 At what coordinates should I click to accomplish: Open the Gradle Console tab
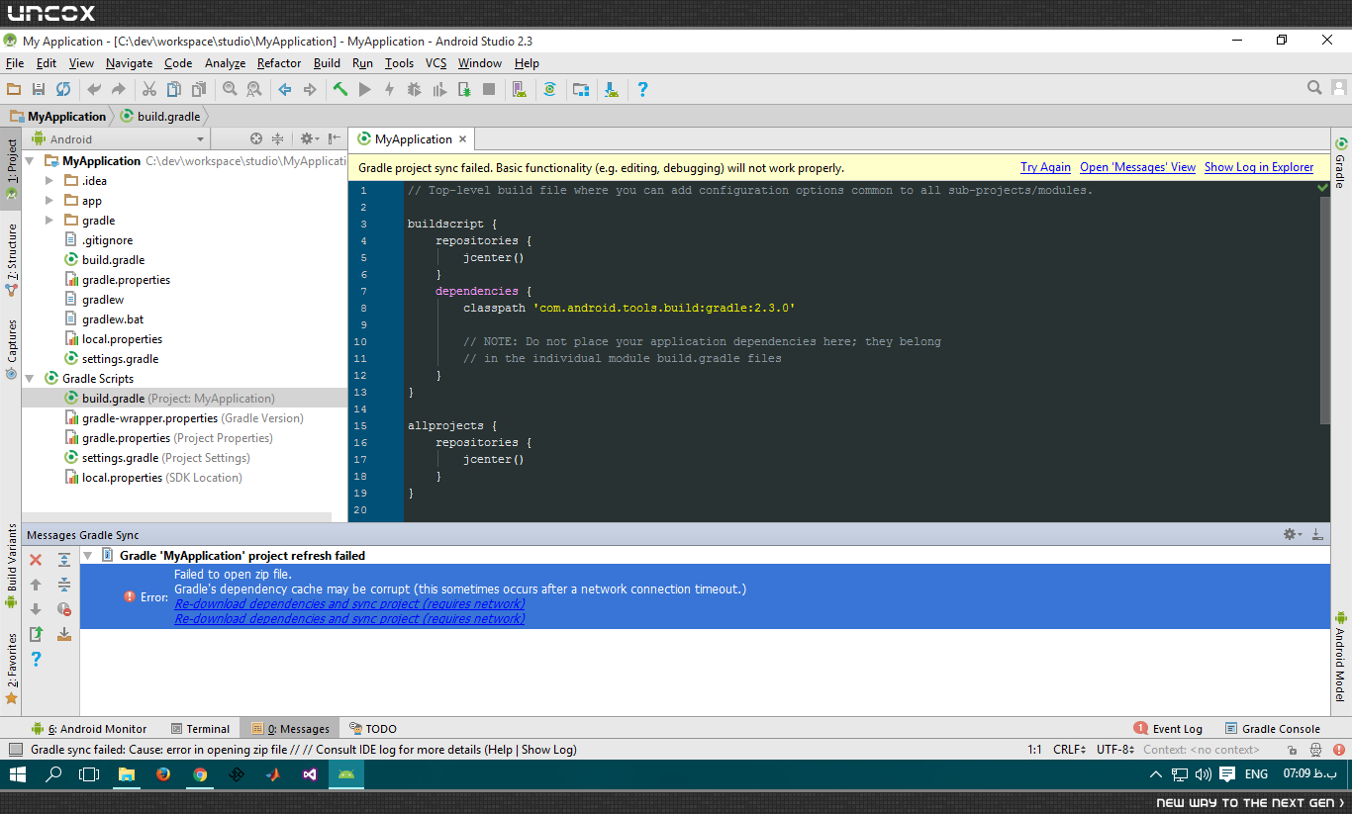pyautogui.click(x=1273, y=729)
